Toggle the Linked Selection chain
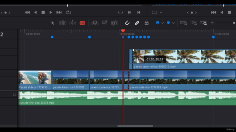Viewport: 236px width, 132px height. pos(137,23)
